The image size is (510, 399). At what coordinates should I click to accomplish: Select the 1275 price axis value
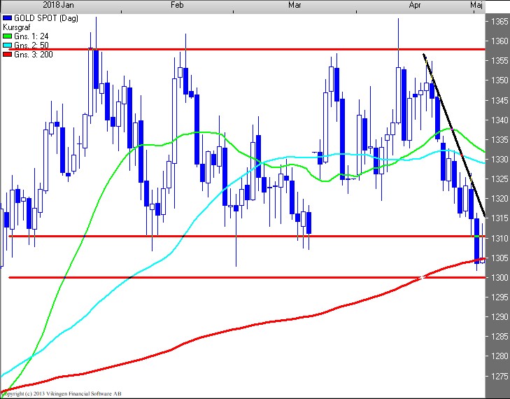click(x=498, y=376)
